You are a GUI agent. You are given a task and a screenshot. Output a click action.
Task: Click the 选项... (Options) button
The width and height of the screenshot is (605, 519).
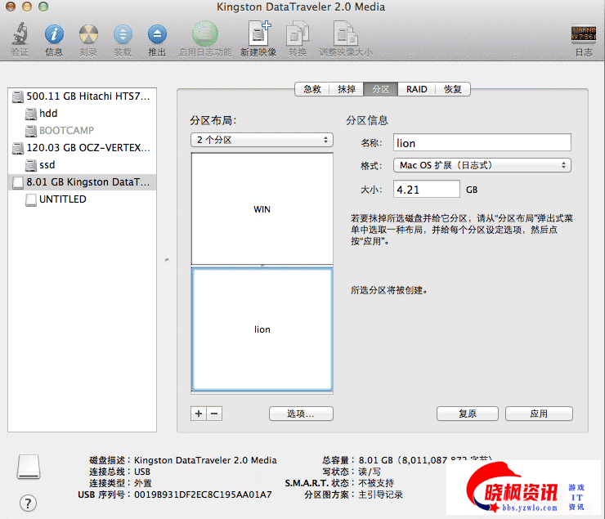301,414
